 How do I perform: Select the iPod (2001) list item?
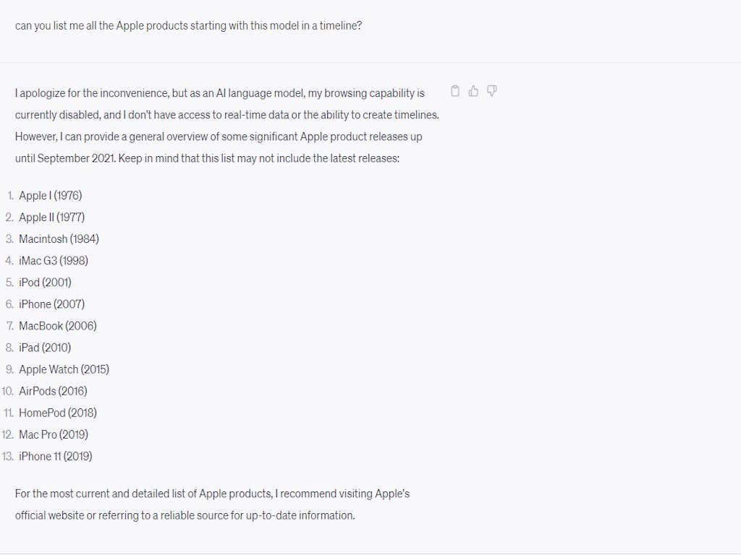(45, 283)
